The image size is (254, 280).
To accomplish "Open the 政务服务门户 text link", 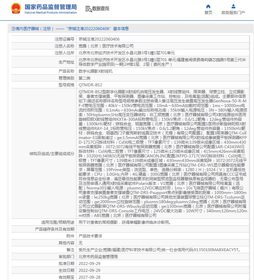I will point(233,13).
